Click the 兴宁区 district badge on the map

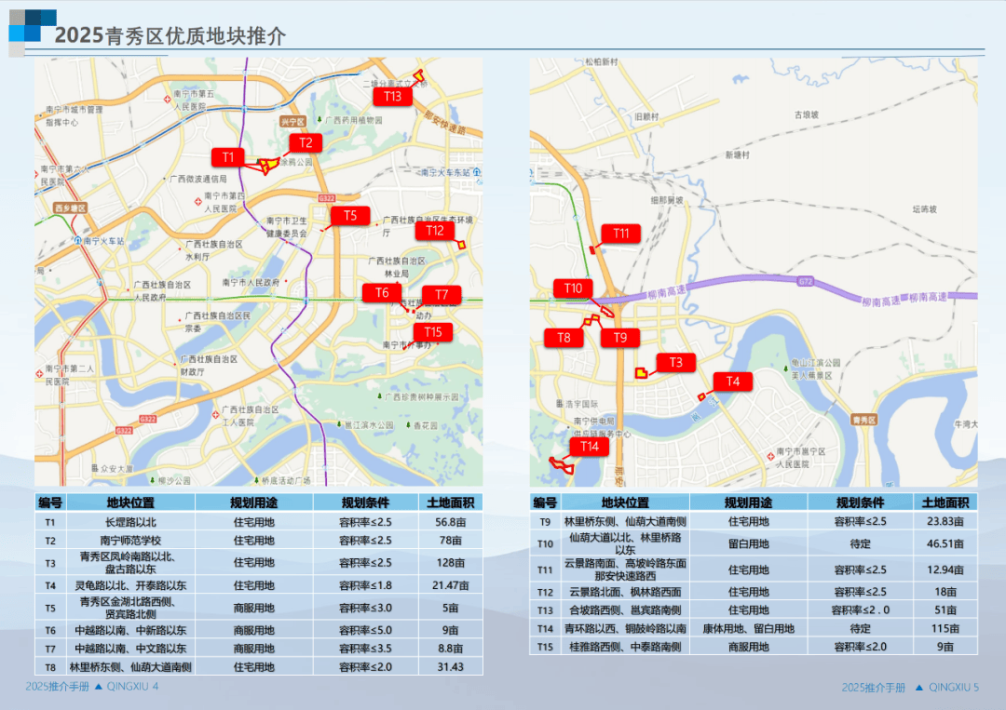click(292, 121)
